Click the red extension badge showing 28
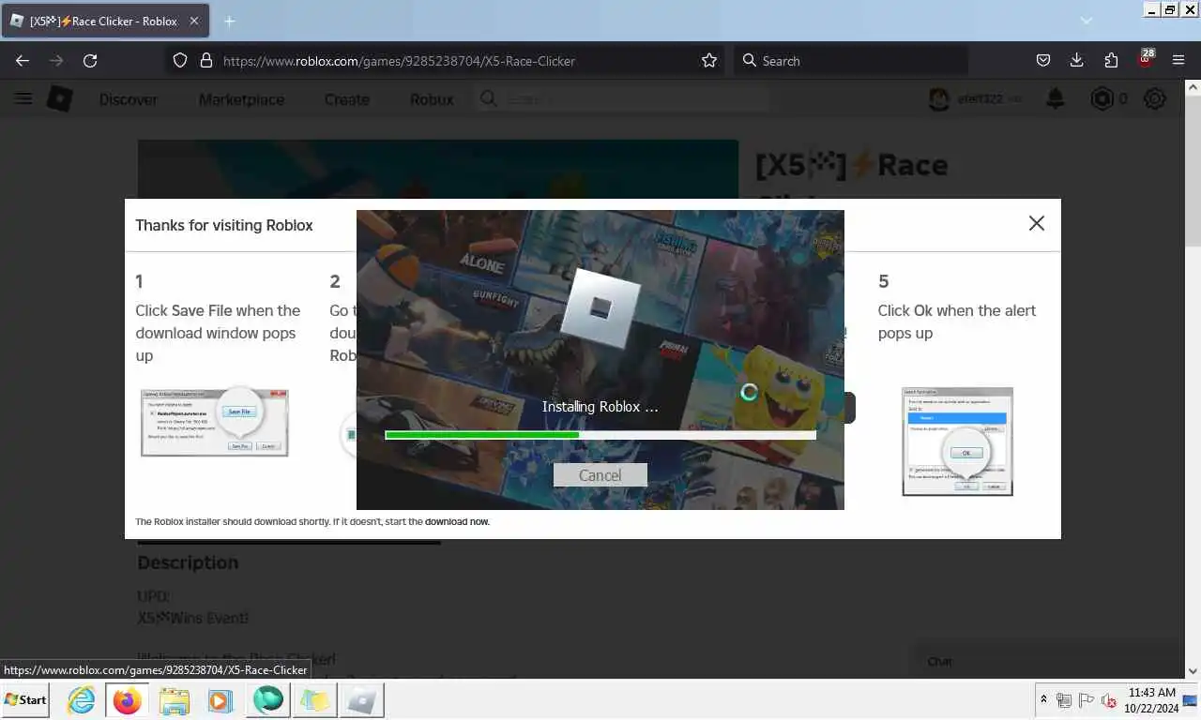Image resolution: width=1201 pixels, height=720 pixels. [1146, 58]
